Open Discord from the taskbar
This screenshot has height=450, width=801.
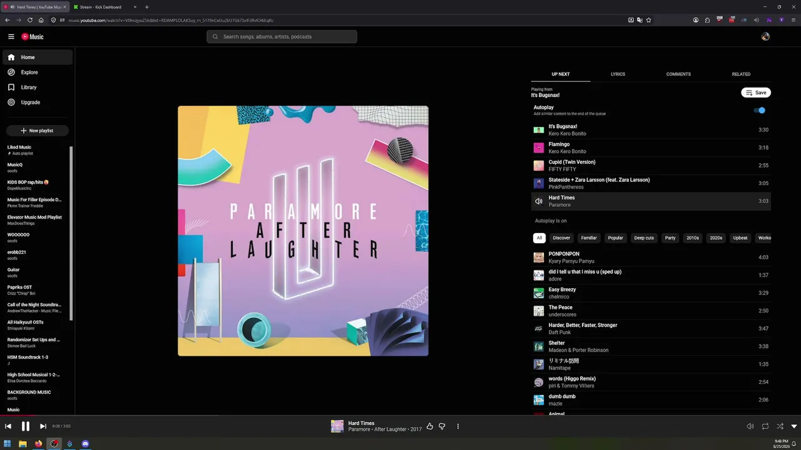point(86,444)
